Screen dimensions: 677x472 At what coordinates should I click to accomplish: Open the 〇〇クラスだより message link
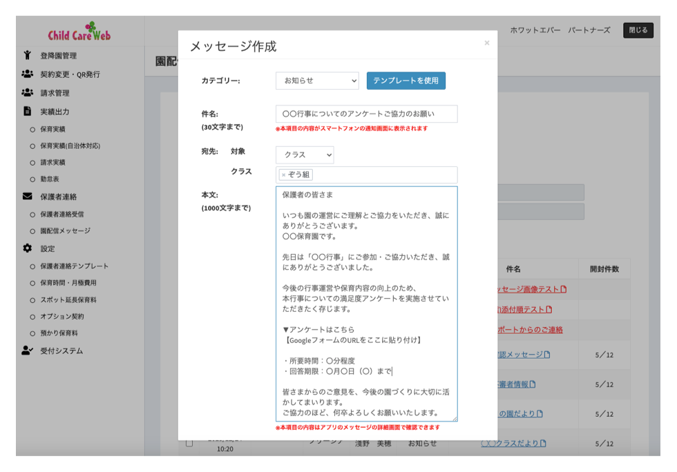click(x=511, y=443)
